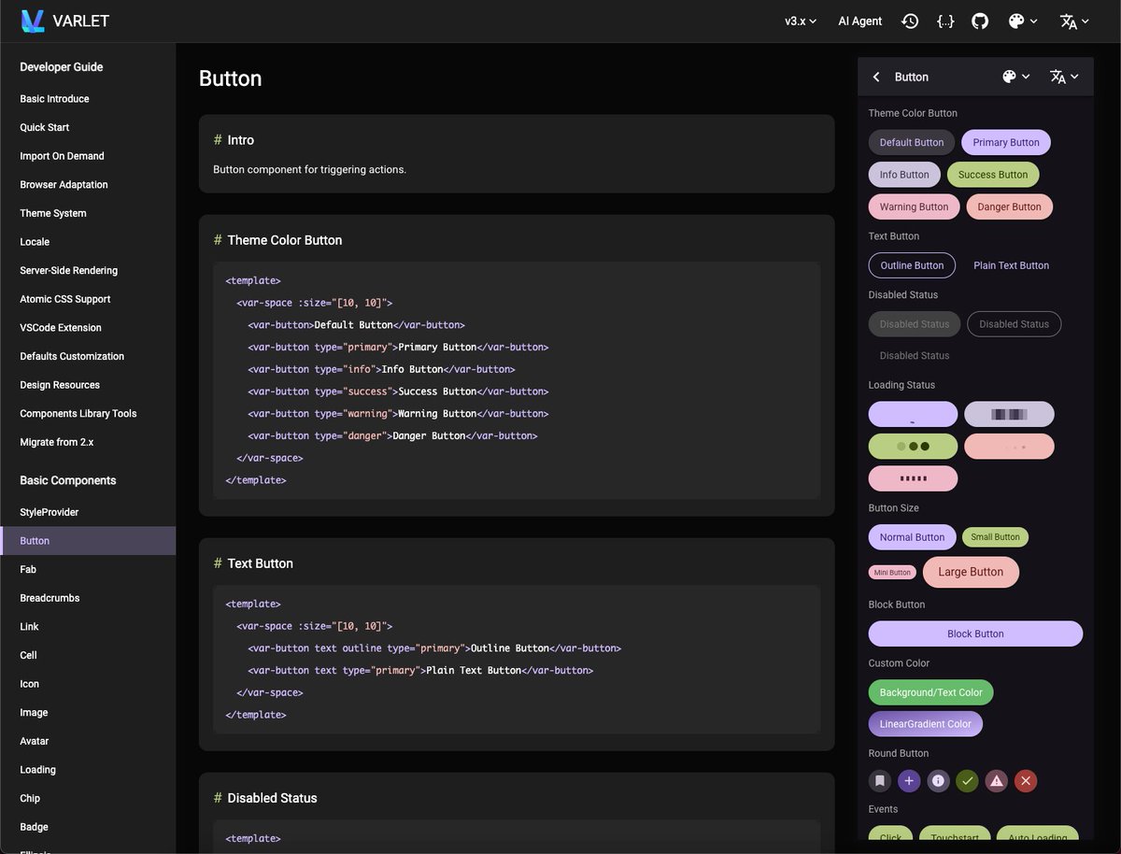1121x854 pixels.
Task: Click the round bookmark button
Action: (880, 781)
